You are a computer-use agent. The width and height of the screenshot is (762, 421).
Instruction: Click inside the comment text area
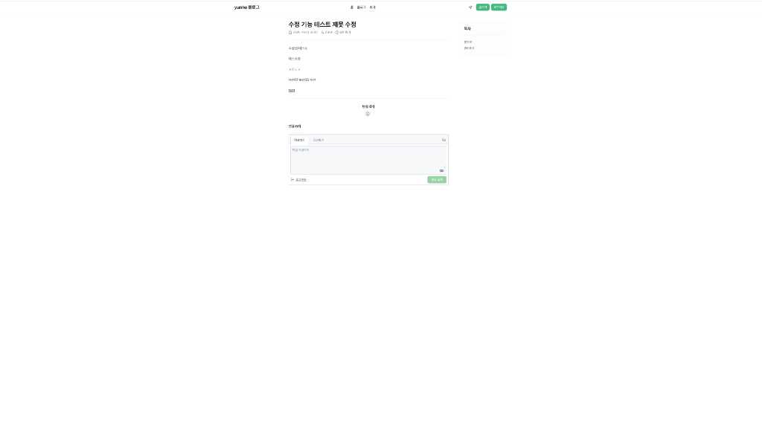368,160
